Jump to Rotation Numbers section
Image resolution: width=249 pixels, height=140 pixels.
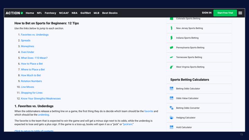pyautogui.click(x=31, y=81)
